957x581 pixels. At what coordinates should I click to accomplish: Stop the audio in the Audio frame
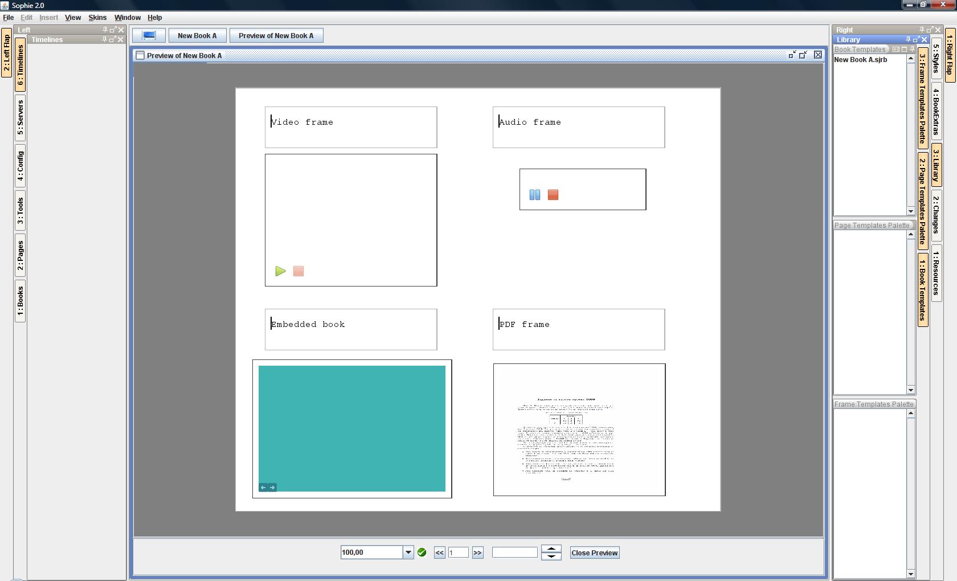coord(553,195)
